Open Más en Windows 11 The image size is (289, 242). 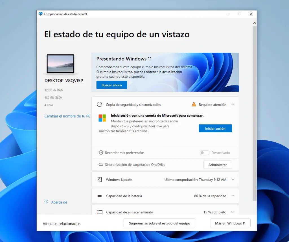pyautogui.click(x=230, y=223)
